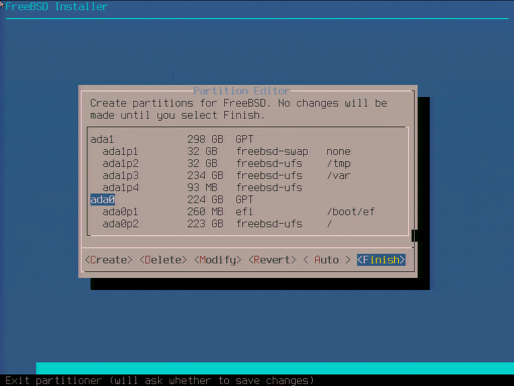This screenshot has height=386, width=514.
Task: Click the freebsd-swap type text
Action: [272, 151]
